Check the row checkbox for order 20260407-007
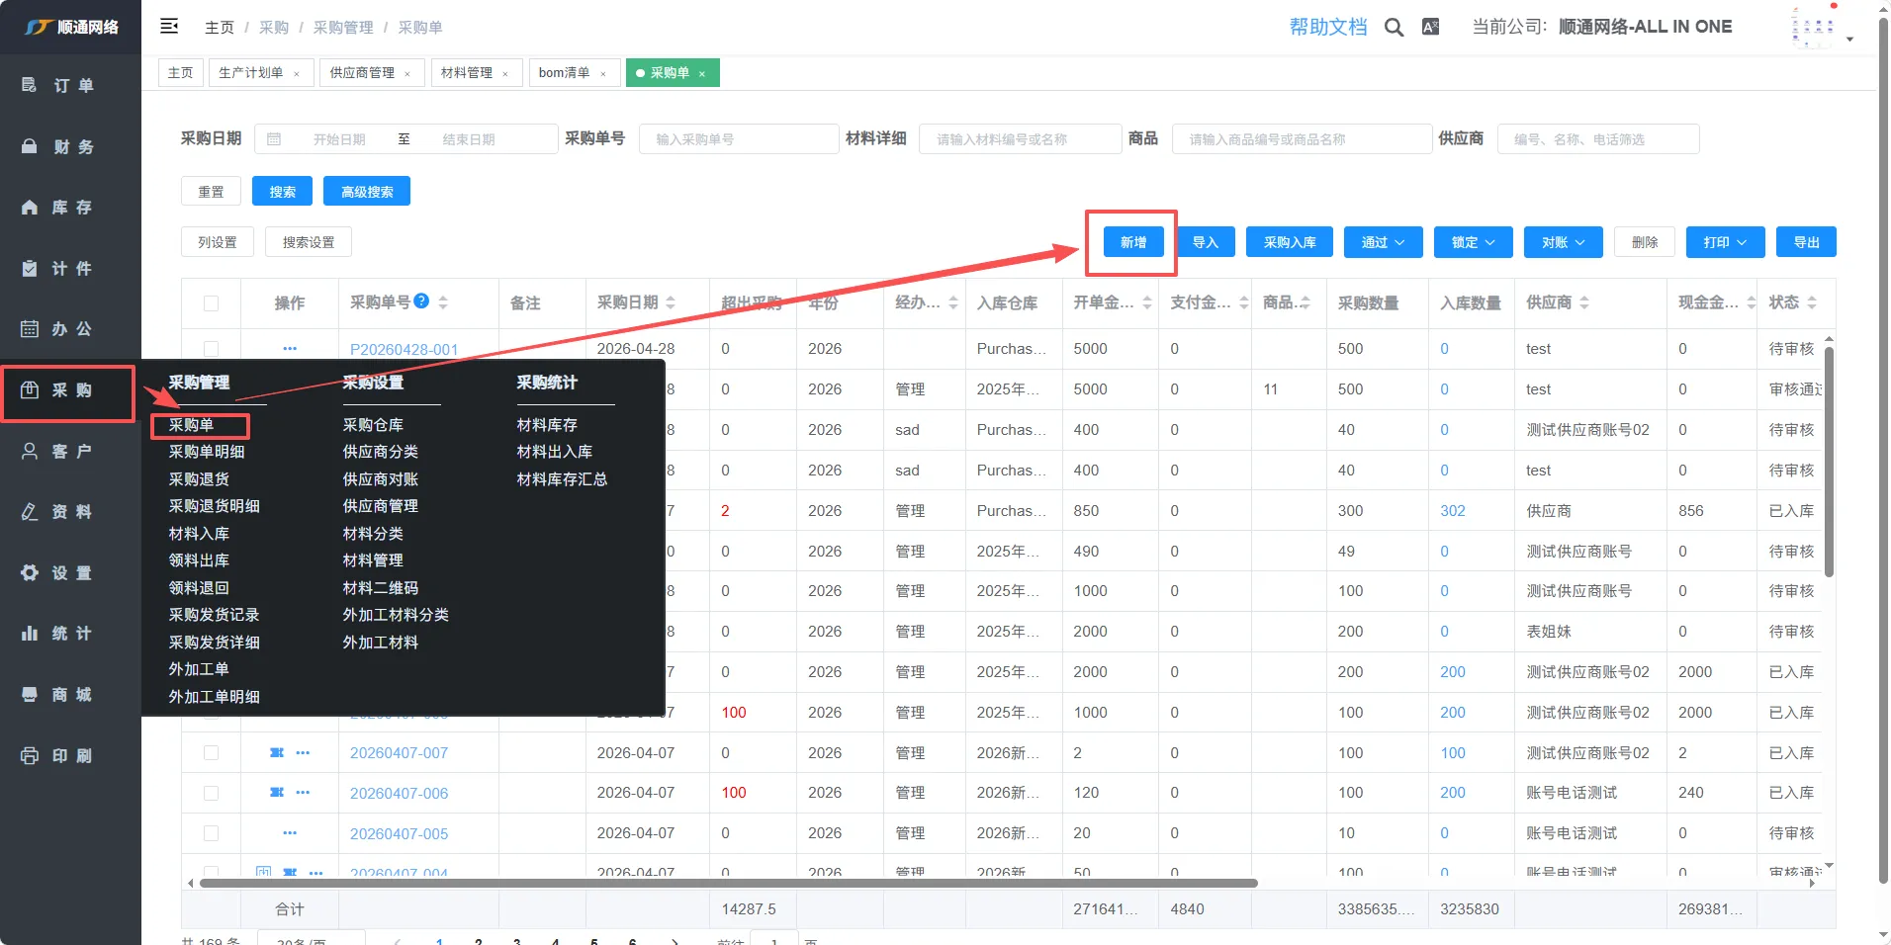Image resolution: width=1891 pixels, height=945 pixels. click(211, 753)
